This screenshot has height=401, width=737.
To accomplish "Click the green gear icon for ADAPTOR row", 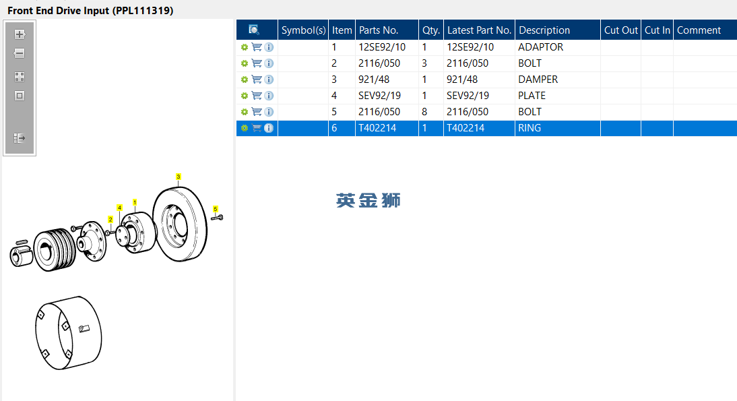I will (245, 47).
